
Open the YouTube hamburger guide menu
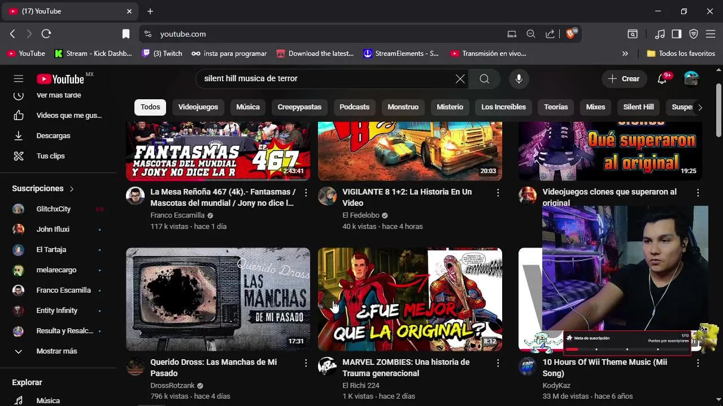19,79
